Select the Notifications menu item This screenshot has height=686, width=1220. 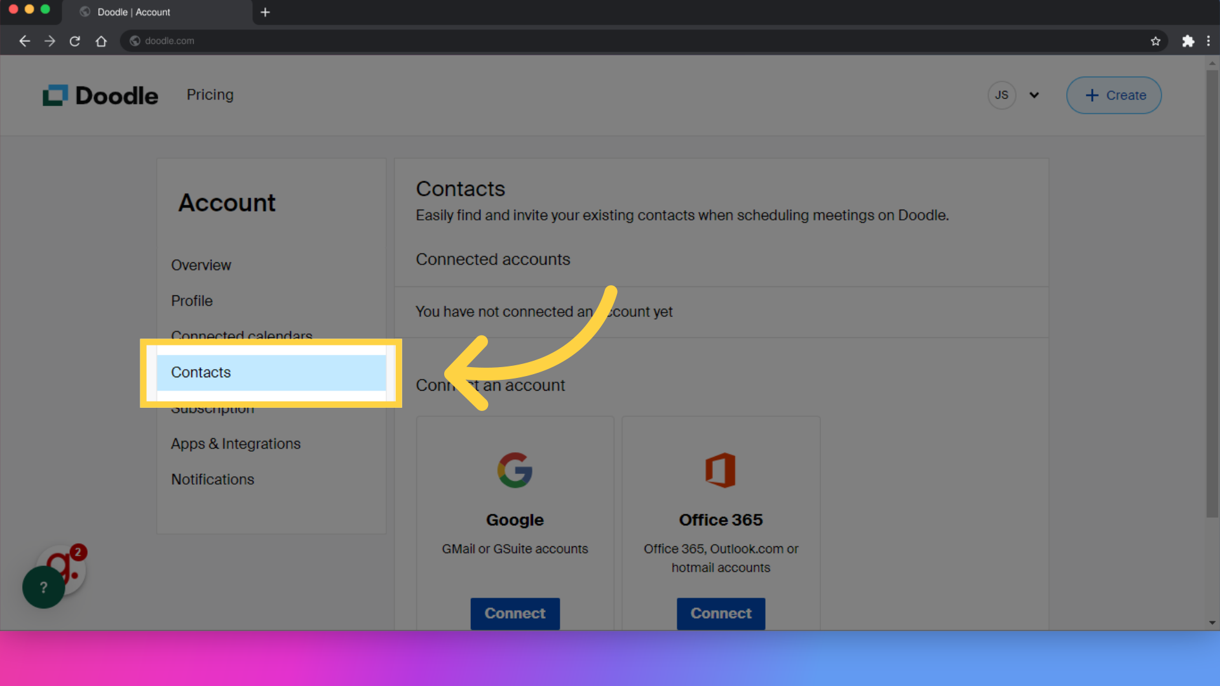pyautogui.click(x=213, y=478)
